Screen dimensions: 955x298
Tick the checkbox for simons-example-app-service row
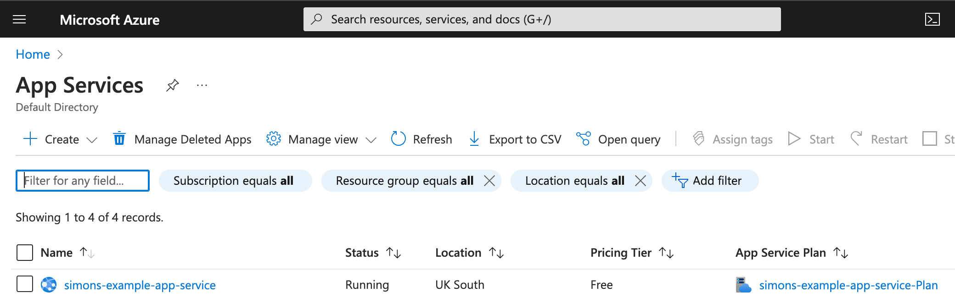25,284
